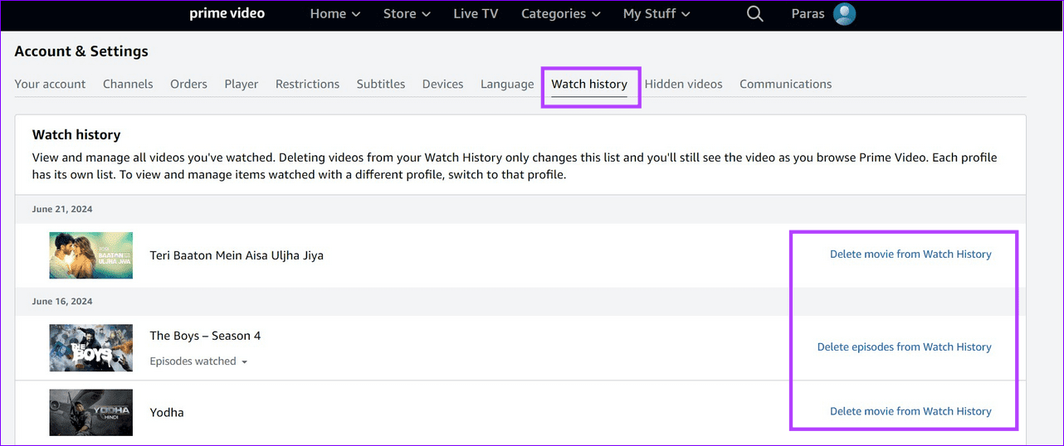Click the Yodha title text
The height and width of the screenshot is (446, 1064).
[x=167, y=412]
